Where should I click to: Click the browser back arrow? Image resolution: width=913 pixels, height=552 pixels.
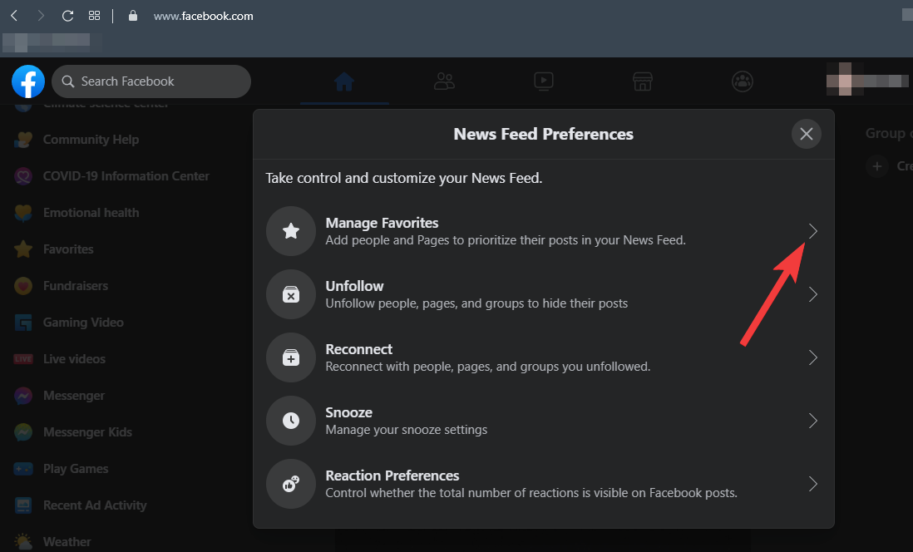(14, 16)
